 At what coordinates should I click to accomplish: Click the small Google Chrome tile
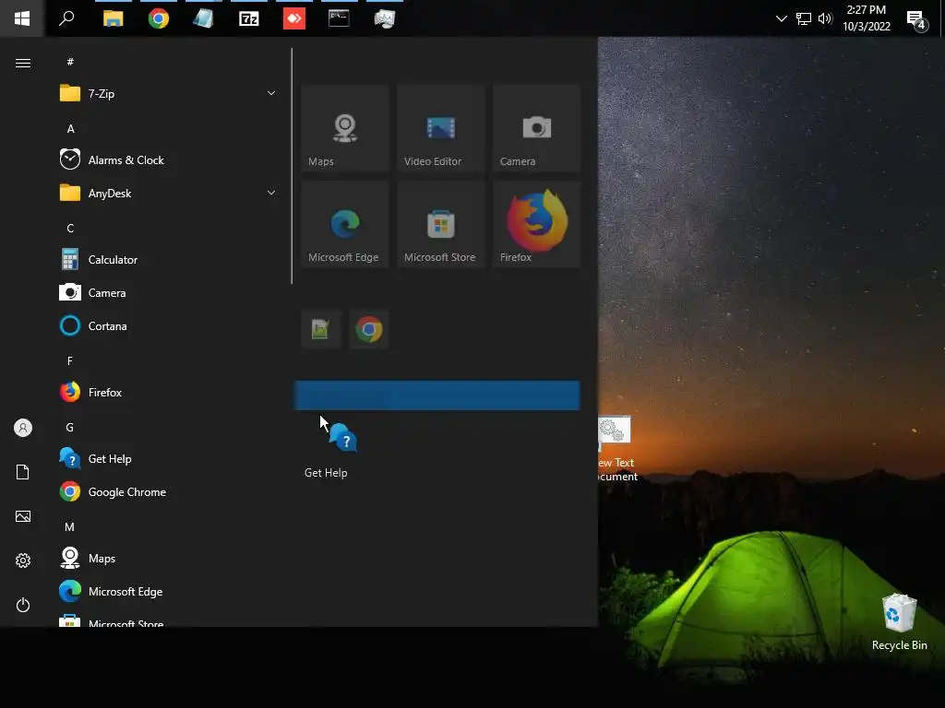[369, 329]
